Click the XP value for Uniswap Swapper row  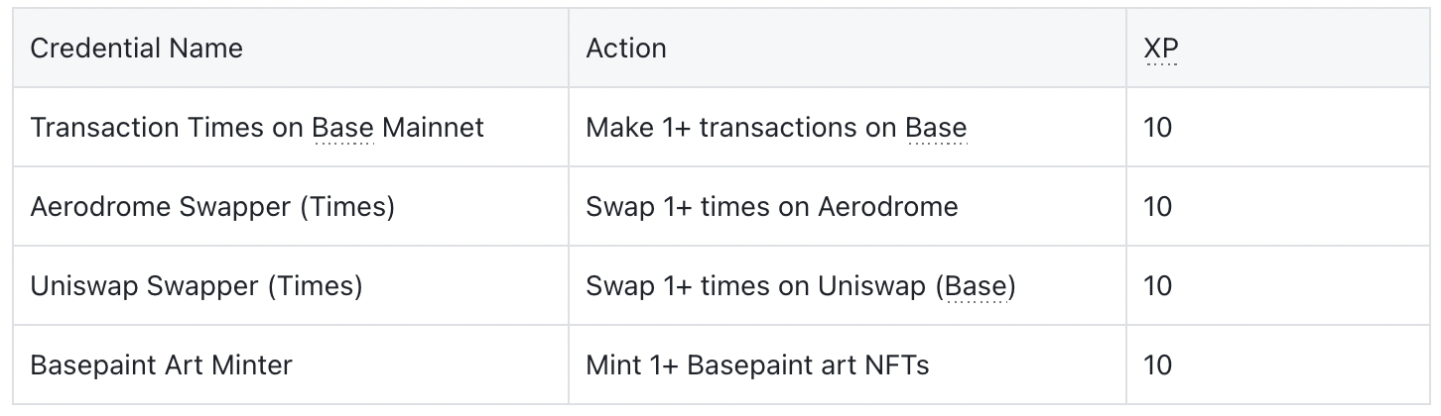tap(1157, 286)
